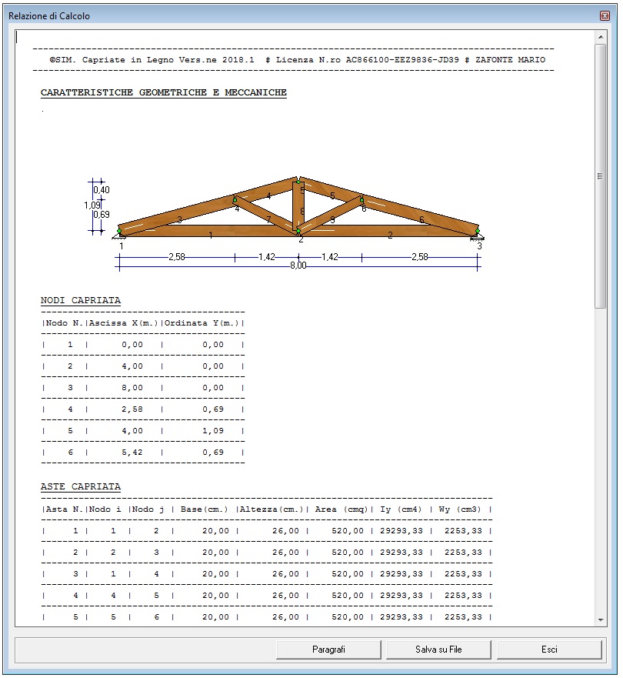Click Ascissa X(m.) column header

click(124, 323)
